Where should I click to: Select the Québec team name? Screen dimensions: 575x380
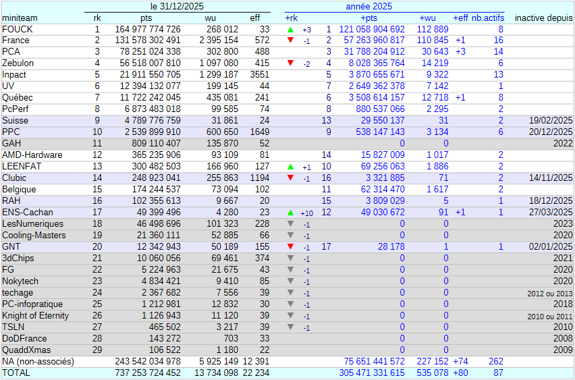coord(18,98)
